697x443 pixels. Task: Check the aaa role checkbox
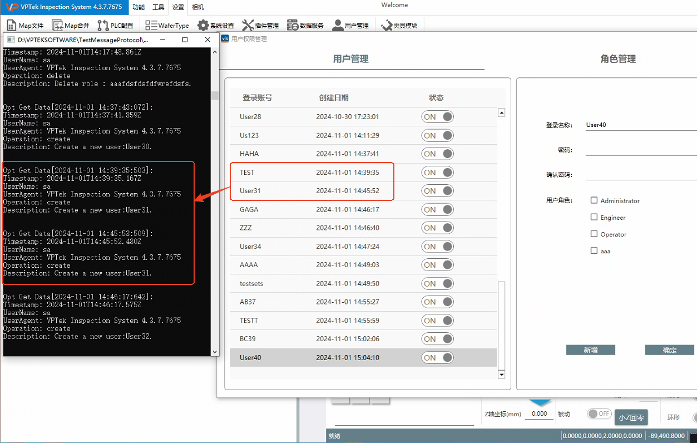[x=594, y=250]
